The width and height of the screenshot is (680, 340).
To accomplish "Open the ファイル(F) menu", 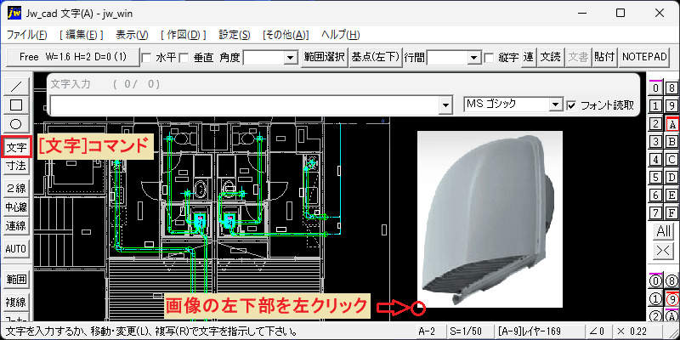I will point(27,35).
